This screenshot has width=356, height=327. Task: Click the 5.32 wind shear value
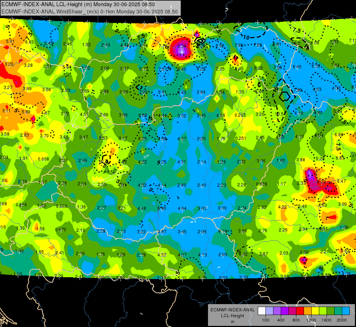pyautogui.click(x=182, y=278)
